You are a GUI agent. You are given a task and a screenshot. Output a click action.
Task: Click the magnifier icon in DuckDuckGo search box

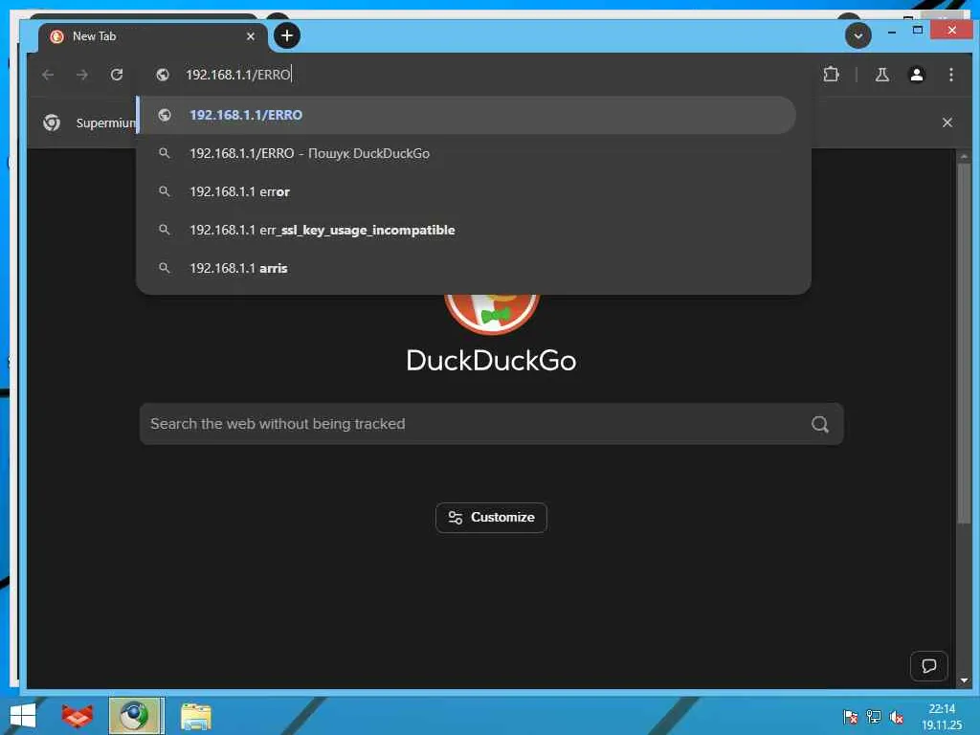pyautogui.click(x=820, y=424)
